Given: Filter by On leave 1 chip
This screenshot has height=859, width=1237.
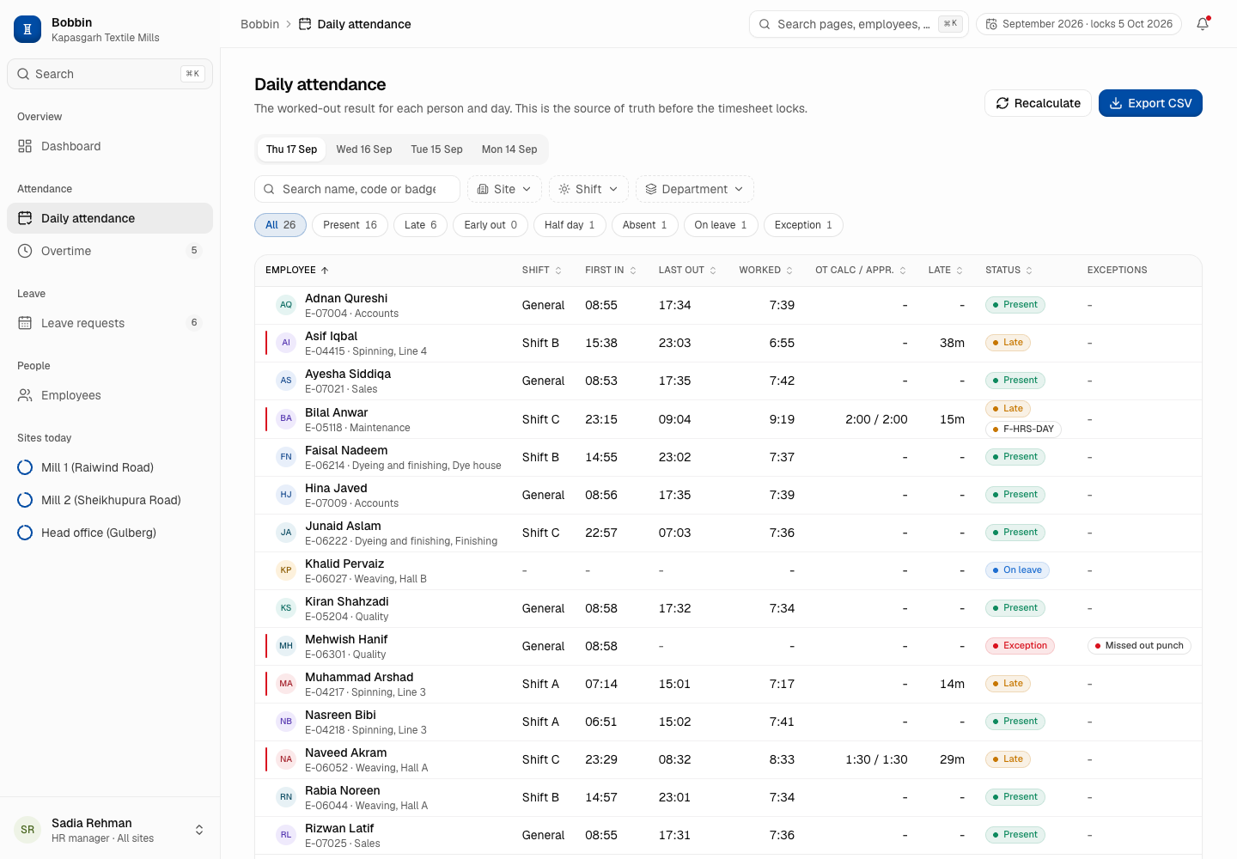Looking at the screenshot, I should click(721, 225).
